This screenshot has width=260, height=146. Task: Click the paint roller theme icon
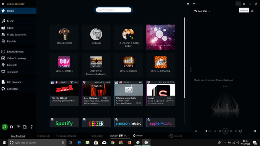click(x=18, y=127)
